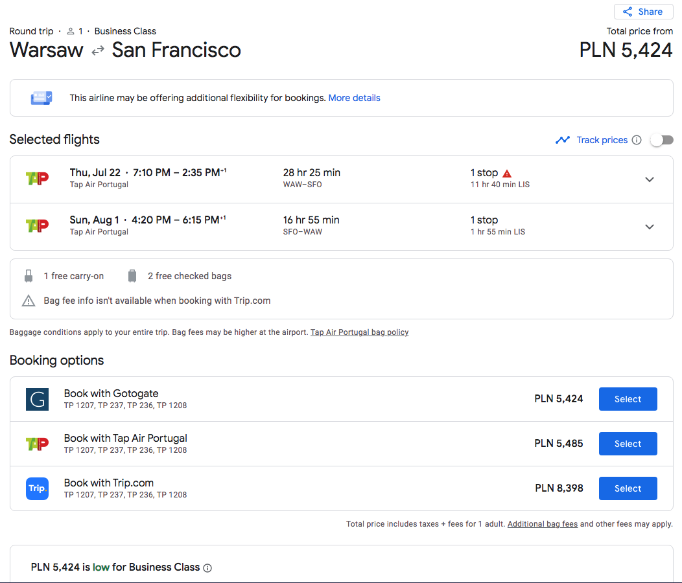Screen dimensions: 682x583
Task: Click the 'Booking options' heading
Action: pos(56,360)
